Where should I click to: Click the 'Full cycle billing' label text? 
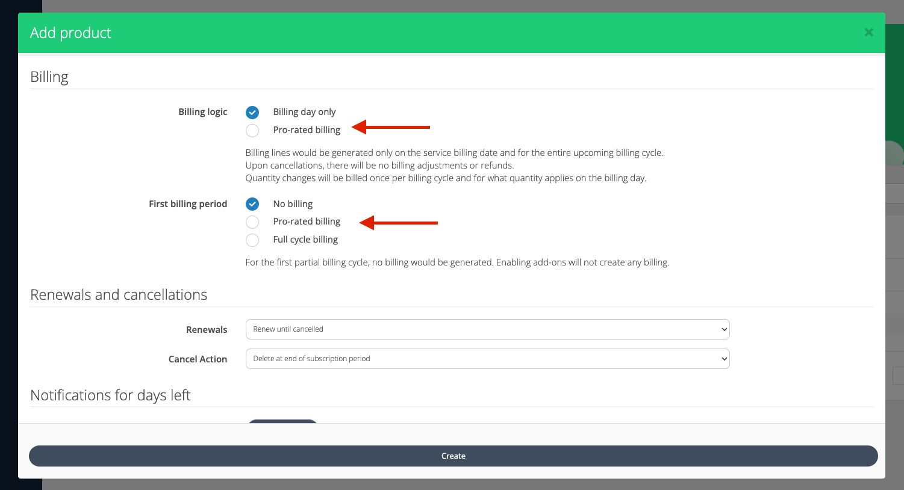(x=305, y=240)
